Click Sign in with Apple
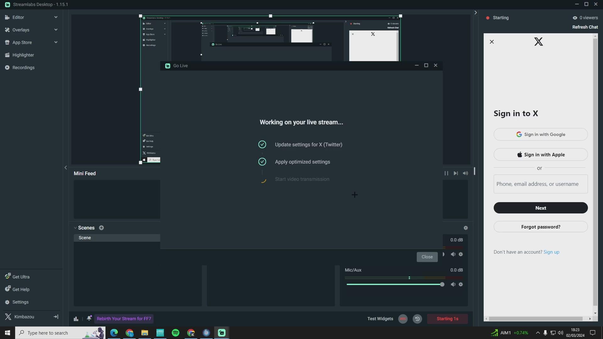 pyautogui.click(x=541, y=154)
